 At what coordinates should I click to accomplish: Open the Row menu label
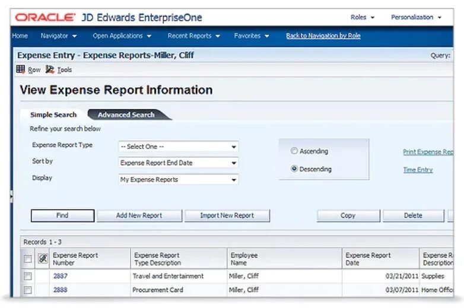[34, 70]
